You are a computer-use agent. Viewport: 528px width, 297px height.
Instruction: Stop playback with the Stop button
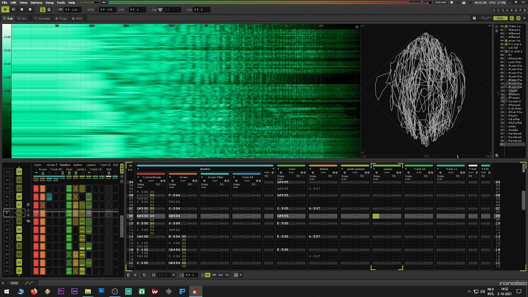pyautogui.click(x=22, y=9)
